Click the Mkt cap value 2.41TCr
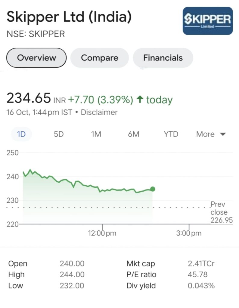The width and height of the screenshot is (239, 308). (x=201, y=263)
